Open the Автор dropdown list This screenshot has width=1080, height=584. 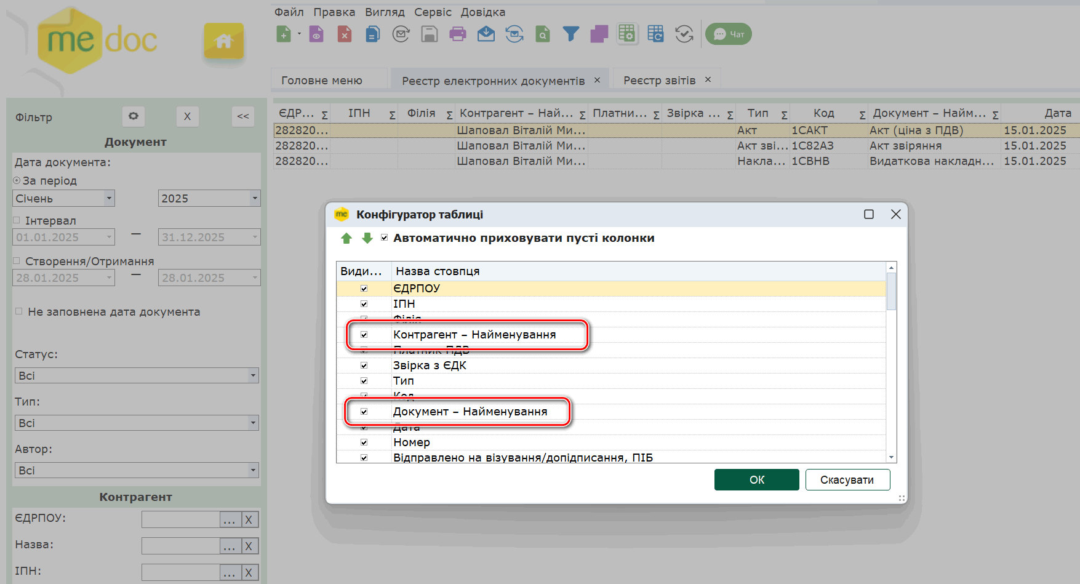pyautogui.click(x=252, y=470)
